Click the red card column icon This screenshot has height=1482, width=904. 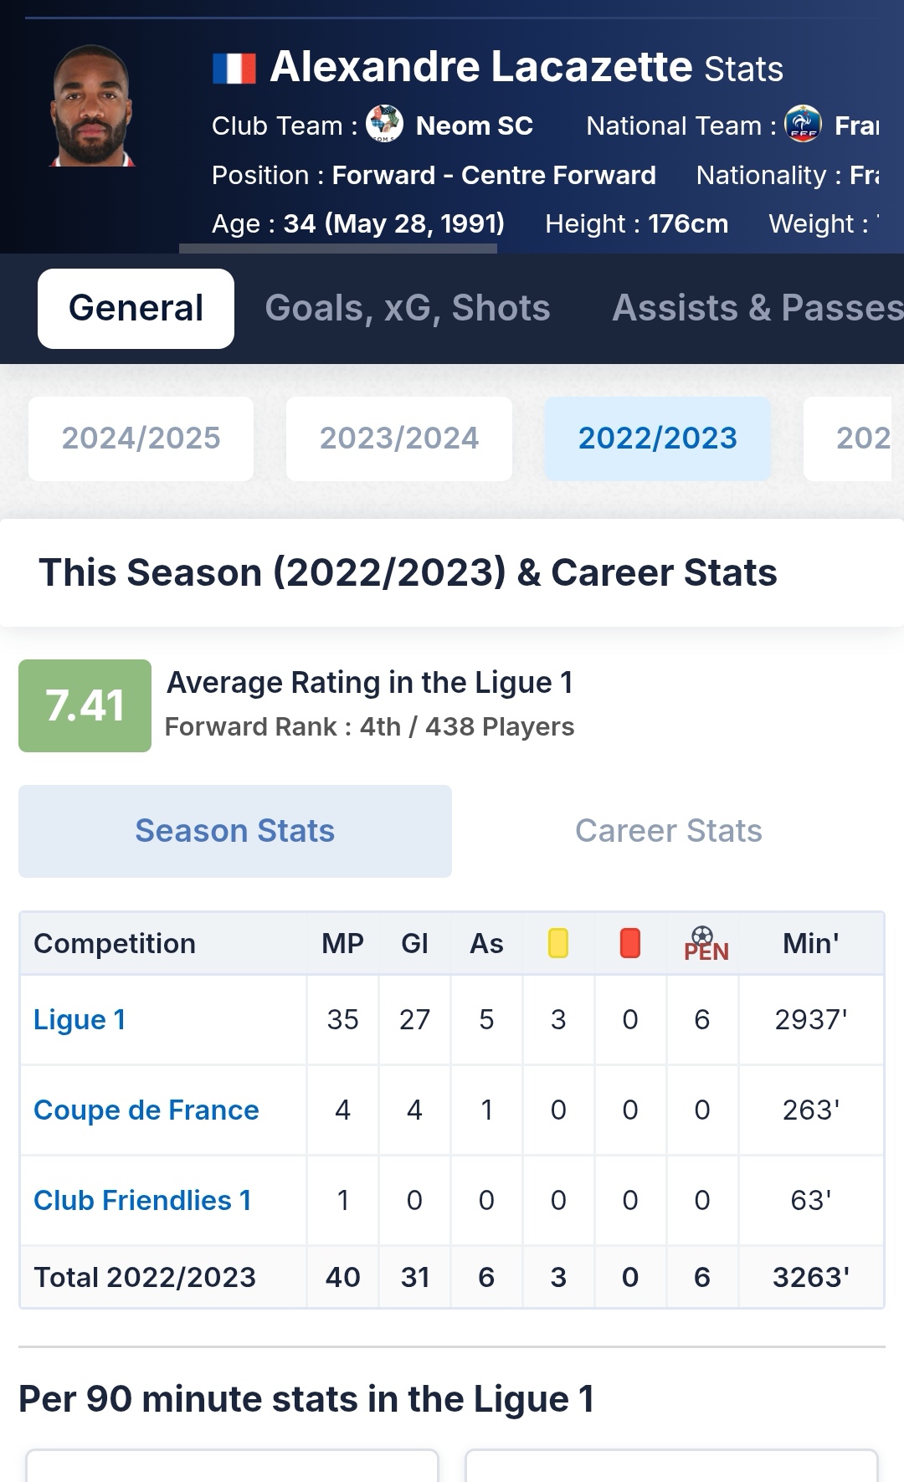tap(630, 943)
